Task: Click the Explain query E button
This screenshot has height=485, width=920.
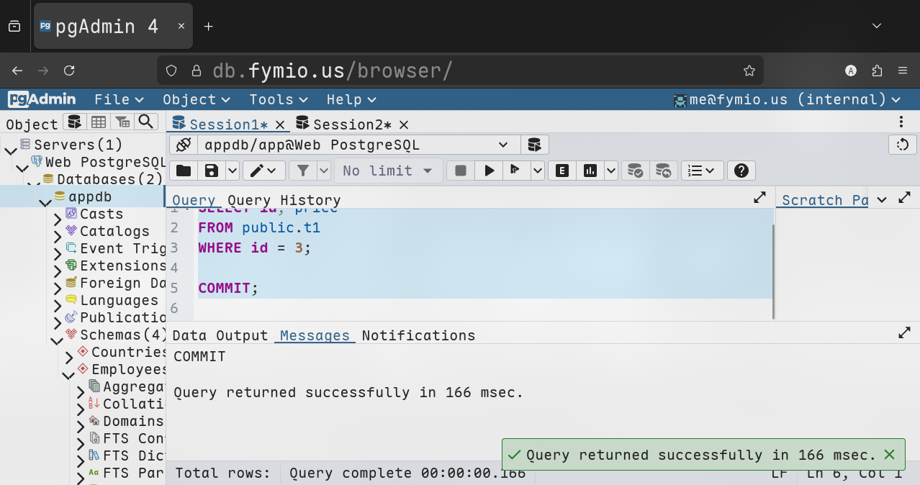Action: (562, 171)
